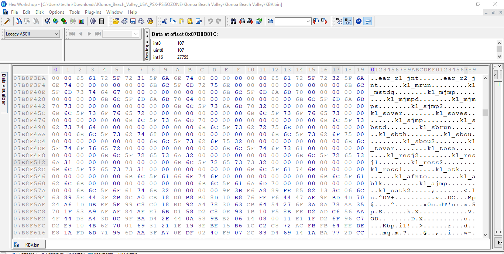Screen dimensions: 504x254
Task: Open the File menu
Action: [x=14, y=12]
